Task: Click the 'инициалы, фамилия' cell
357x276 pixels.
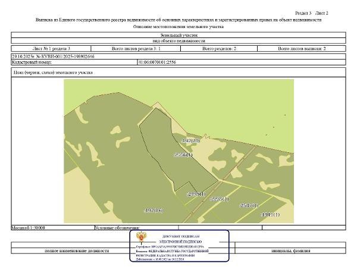Action: pyautogui.click(x=290, y=251)
